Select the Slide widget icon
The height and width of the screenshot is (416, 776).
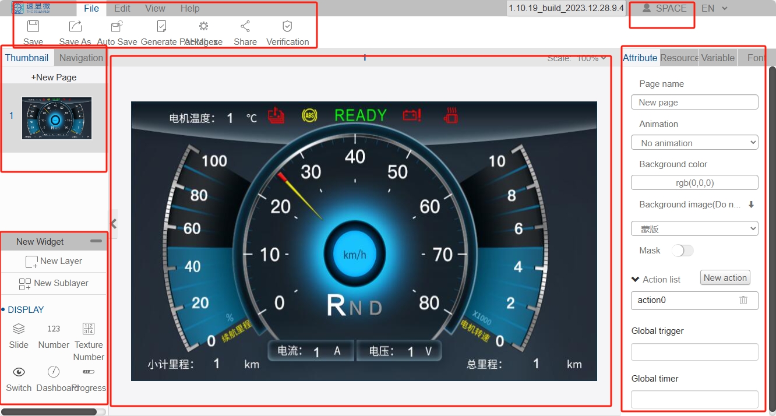click(x=19, y=329)
